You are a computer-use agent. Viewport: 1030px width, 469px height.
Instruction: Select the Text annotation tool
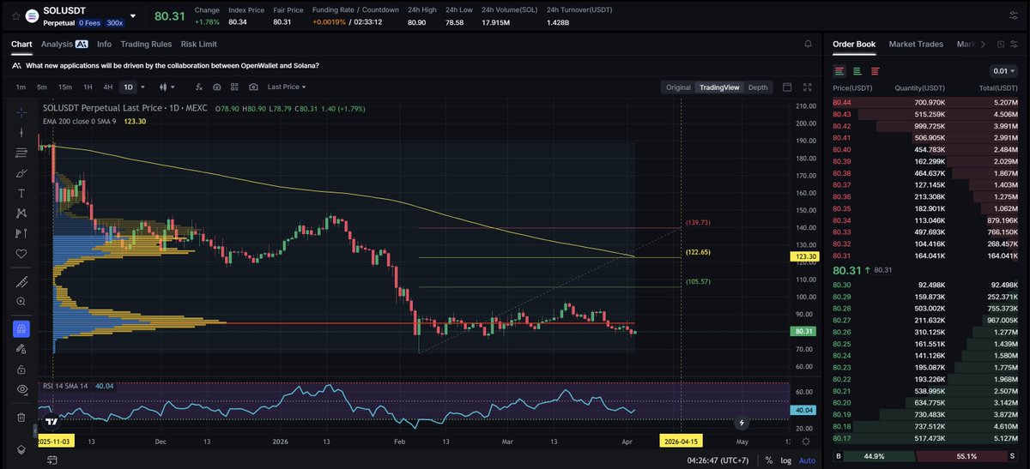21,193
